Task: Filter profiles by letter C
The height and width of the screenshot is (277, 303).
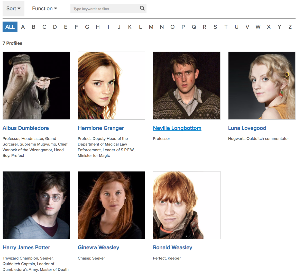Action: pos(44,27)
